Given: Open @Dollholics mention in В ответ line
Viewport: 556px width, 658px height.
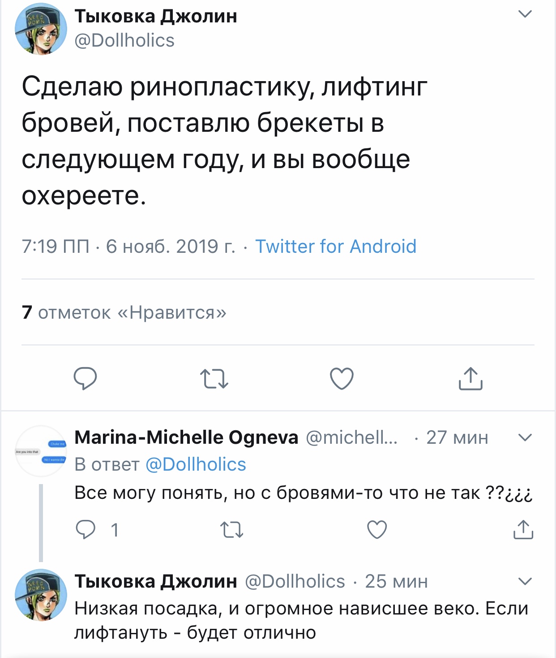Looking at the screenshot, I should (196, 465).
